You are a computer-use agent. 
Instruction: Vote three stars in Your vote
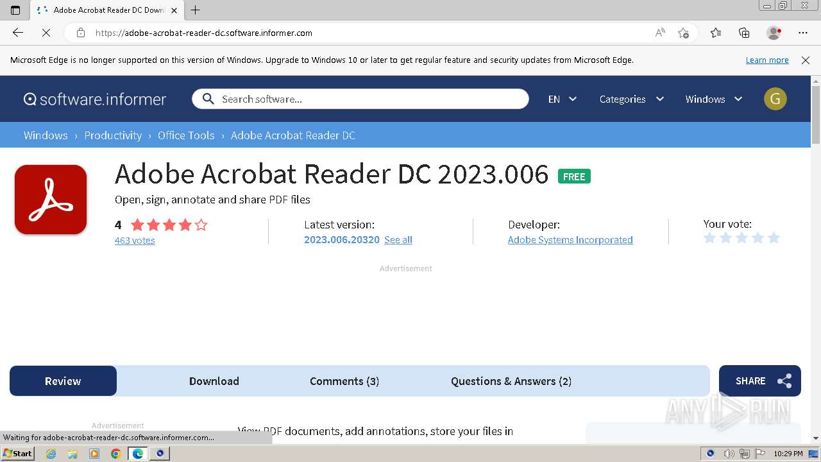click(x=741, y=238)
